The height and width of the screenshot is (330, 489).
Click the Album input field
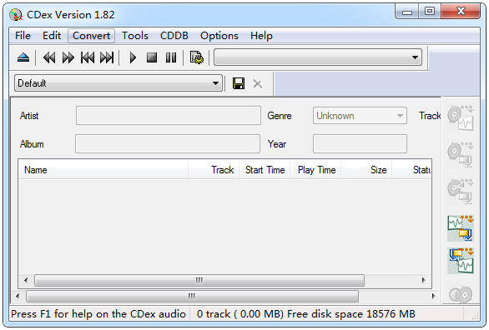tap(168, 143)
